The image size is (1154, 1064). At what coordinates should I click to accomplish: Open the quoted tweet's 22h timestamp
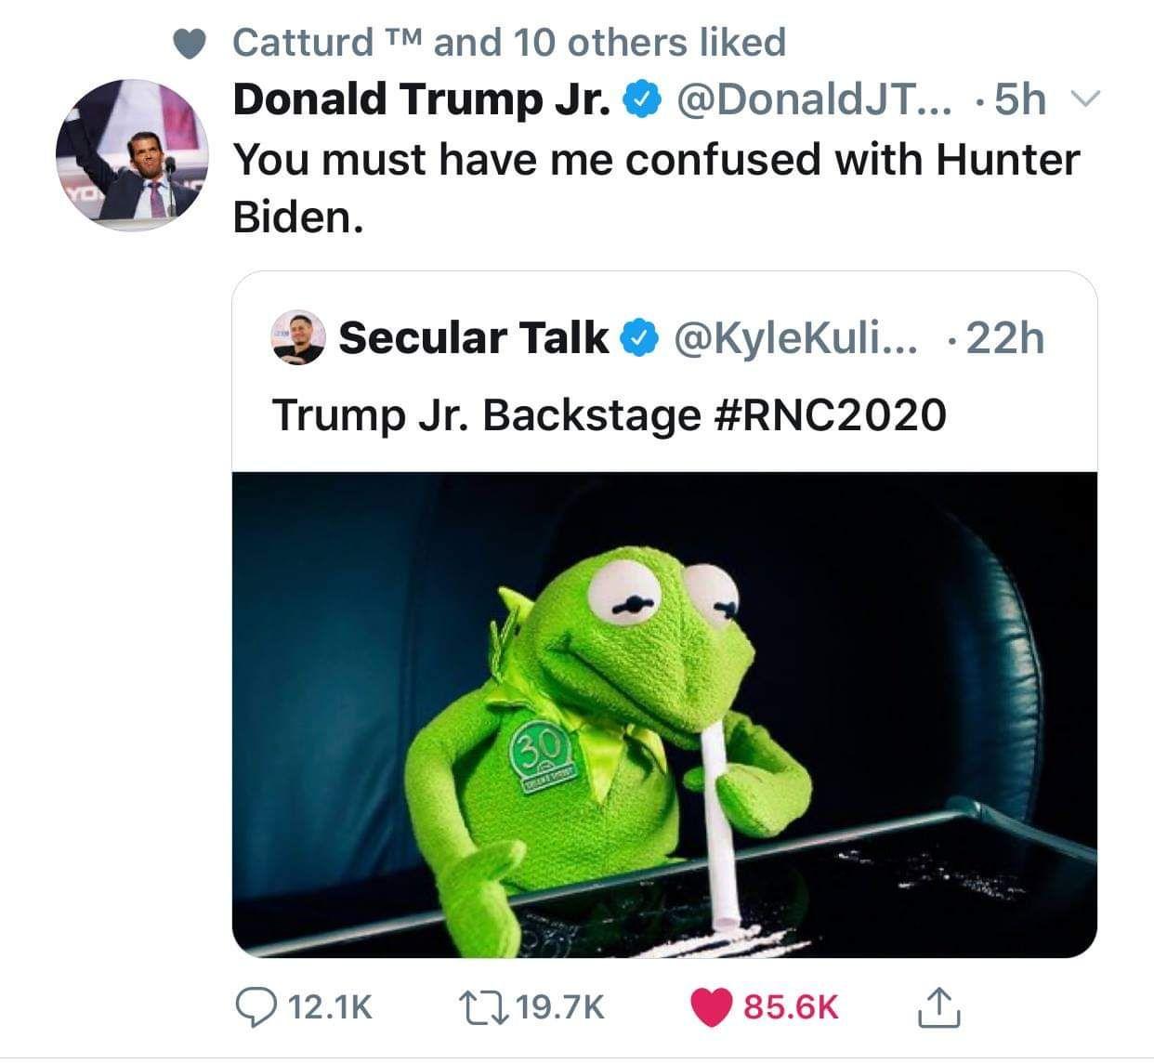(1006, 338)
